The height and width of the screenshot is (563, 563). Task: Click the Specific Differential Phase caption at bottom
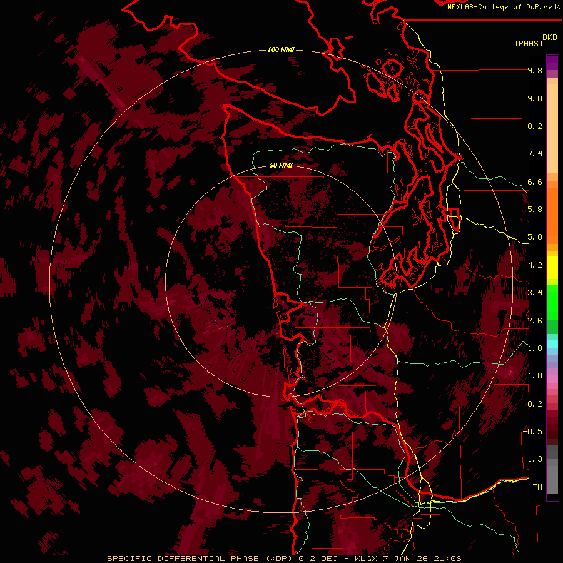point(285,559)
